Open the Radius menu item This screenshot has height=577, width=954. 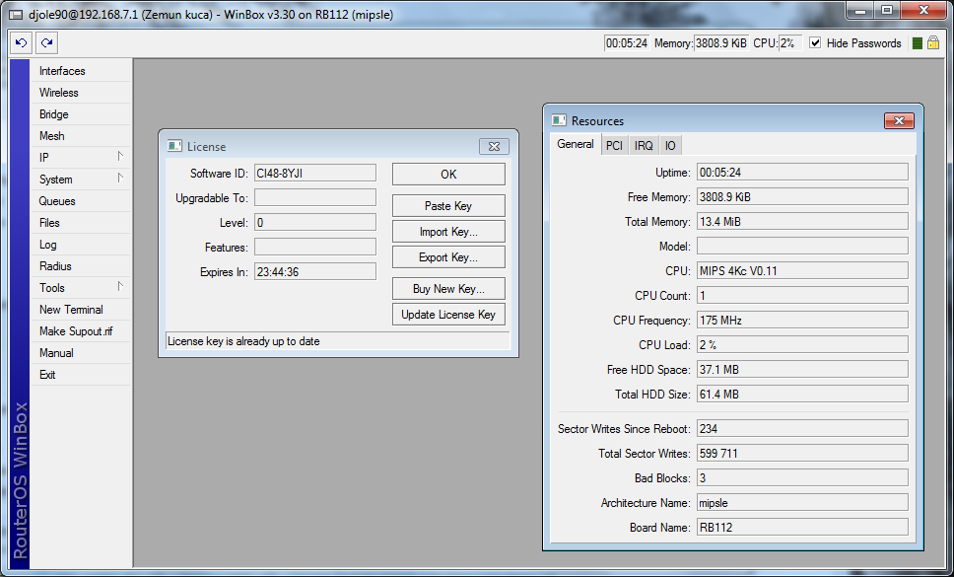pos(81,266)
